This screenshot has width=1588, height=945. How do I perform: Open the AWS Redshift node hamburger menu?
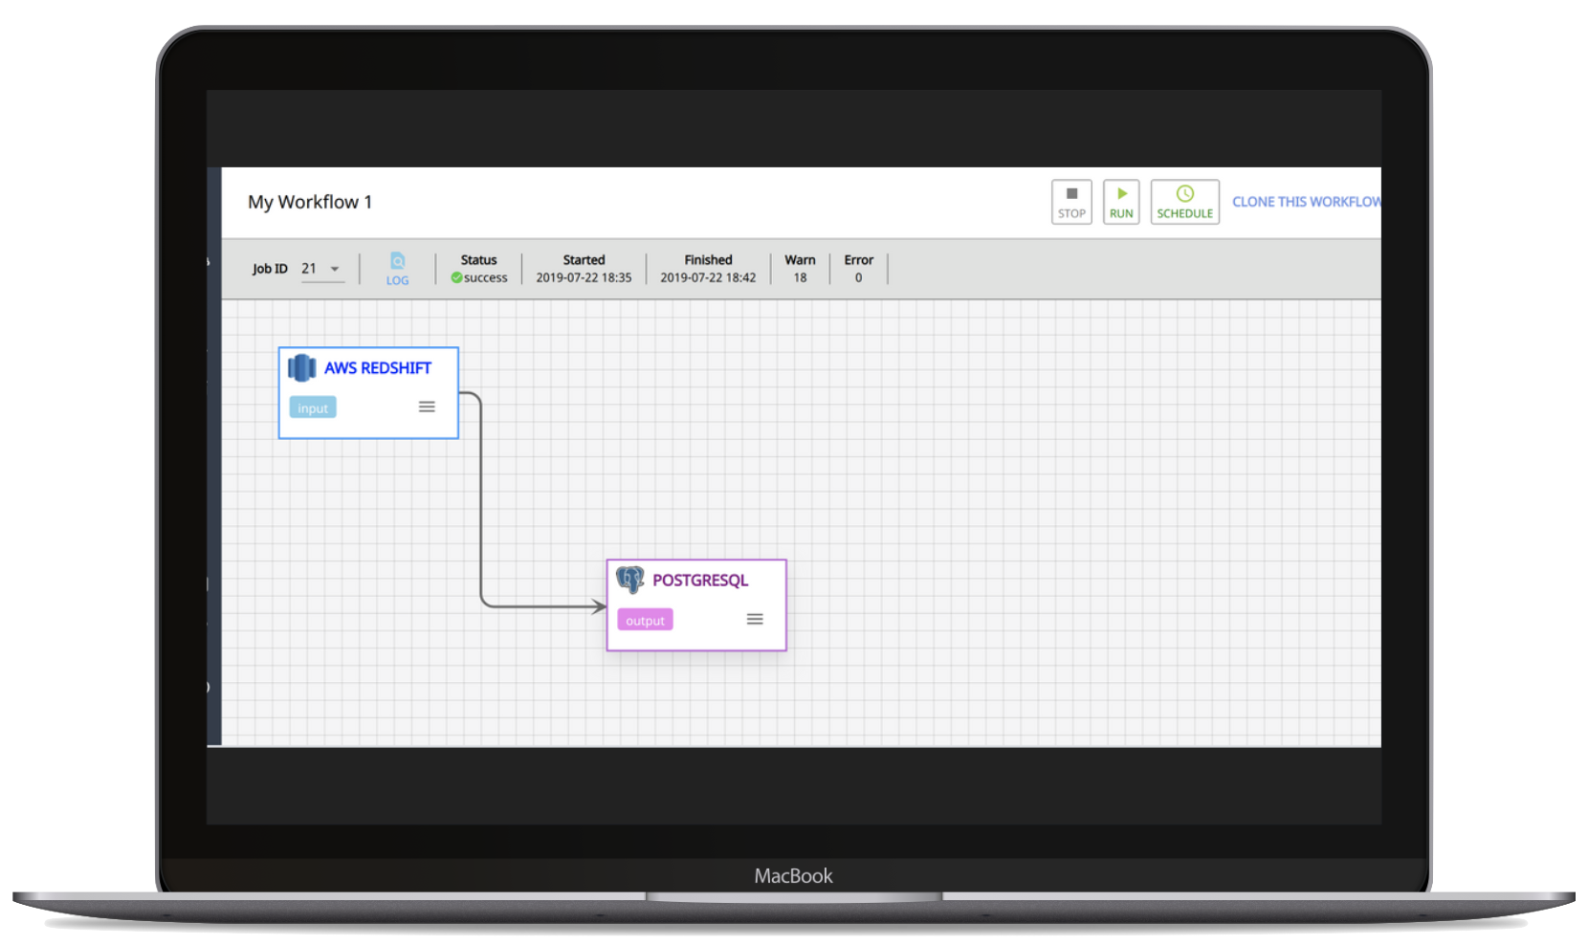pos(427,407)
